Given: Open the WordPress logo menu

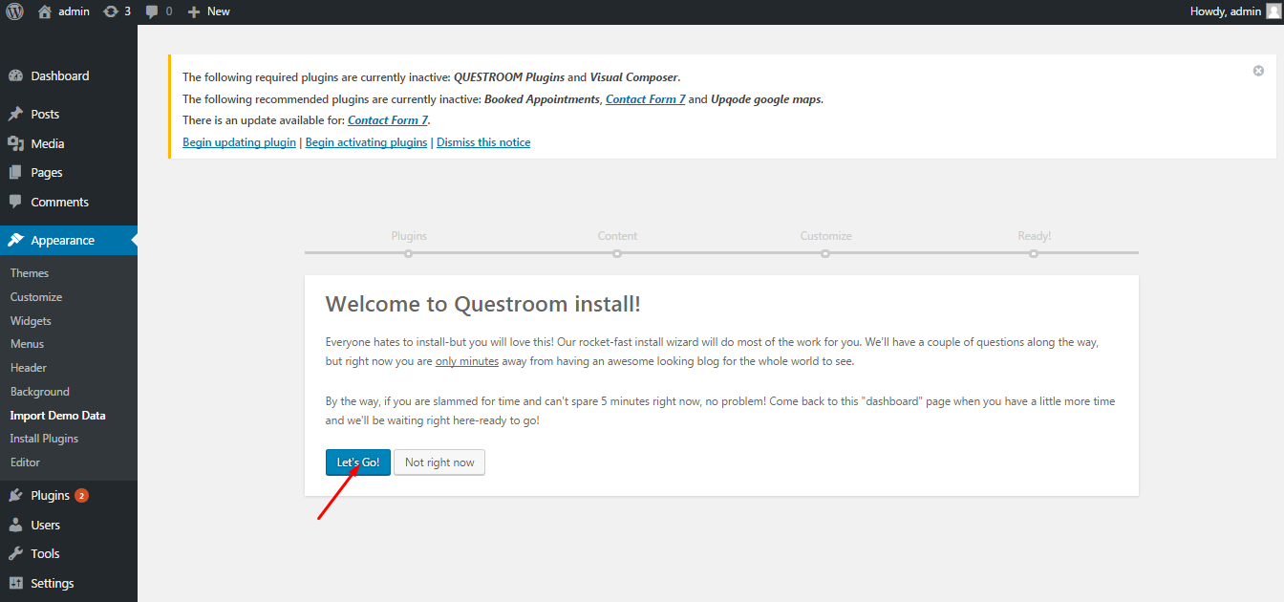Looking at the screenshot, I should (14, 11).
